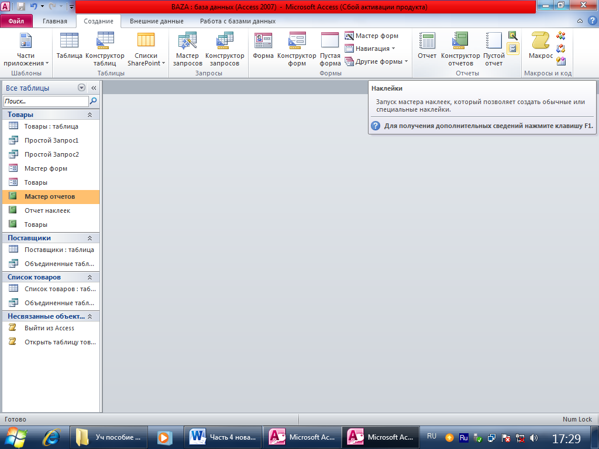599x449 pixels.
Task: Select the Выйти из Access macro
Action: pos(51,328)
